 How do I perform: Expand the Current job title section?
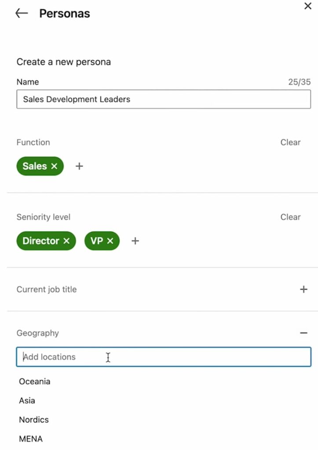(303, 289)
